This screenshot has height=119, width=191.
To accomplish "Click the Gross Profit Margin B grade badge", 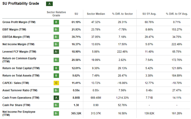I will [56, 22].
